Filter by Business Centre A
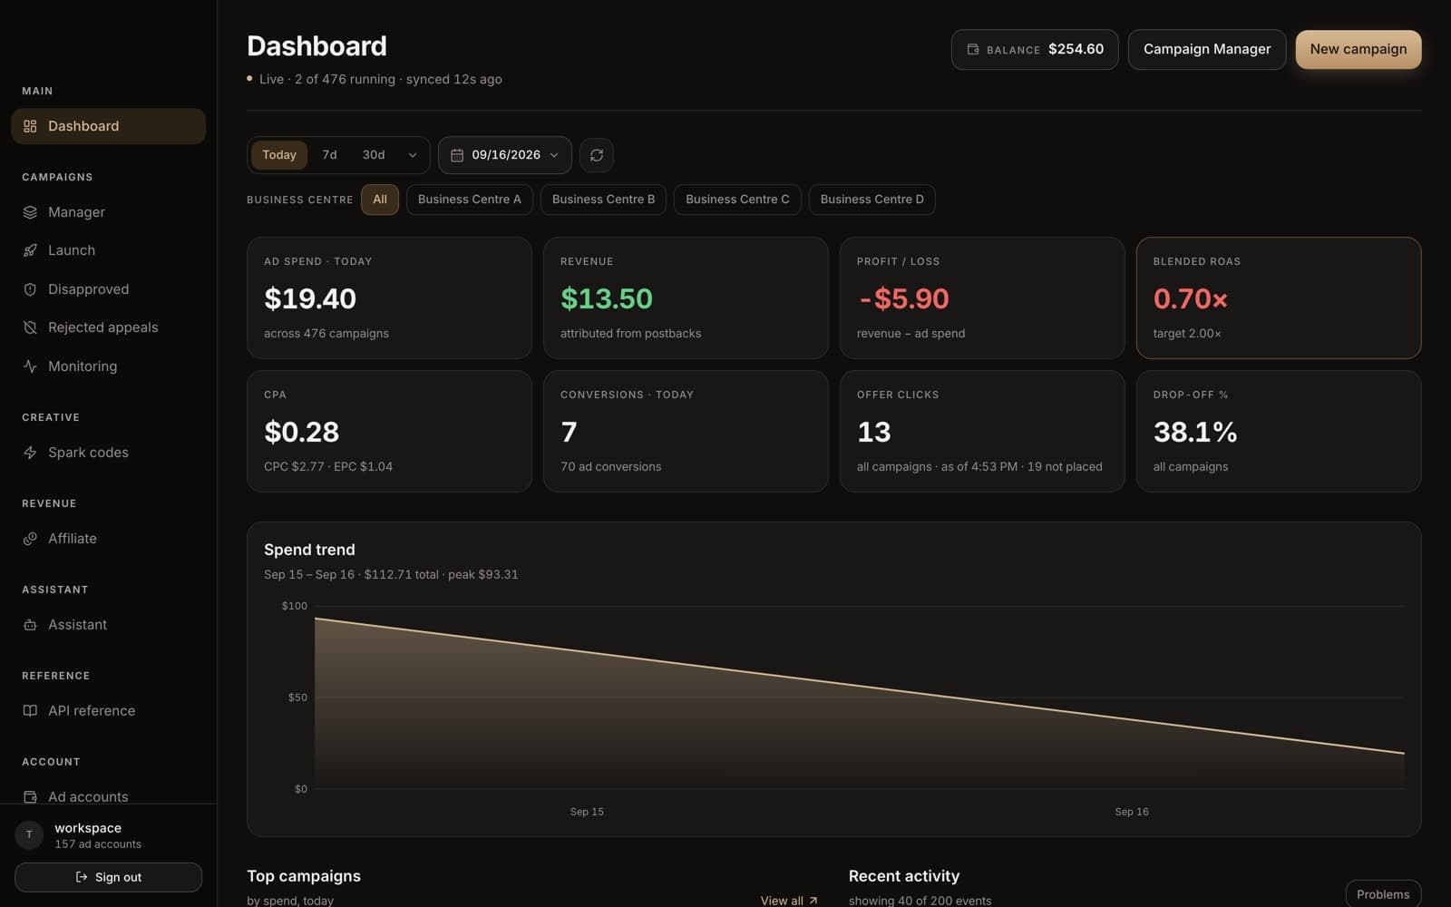 pos(470,200)
